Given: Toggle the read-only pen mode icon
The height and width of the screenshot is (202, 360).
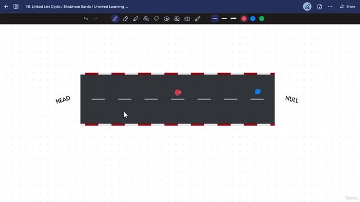Looking at the screenshot, I should pos(307,7).
